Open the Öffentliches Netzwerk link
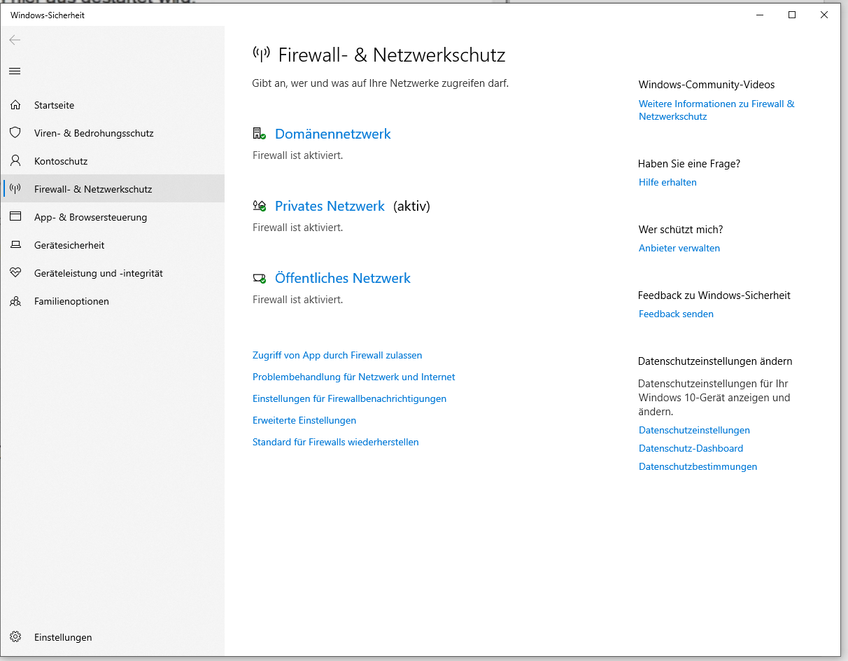This screenshot has width=848, height=661. [343, 278]
